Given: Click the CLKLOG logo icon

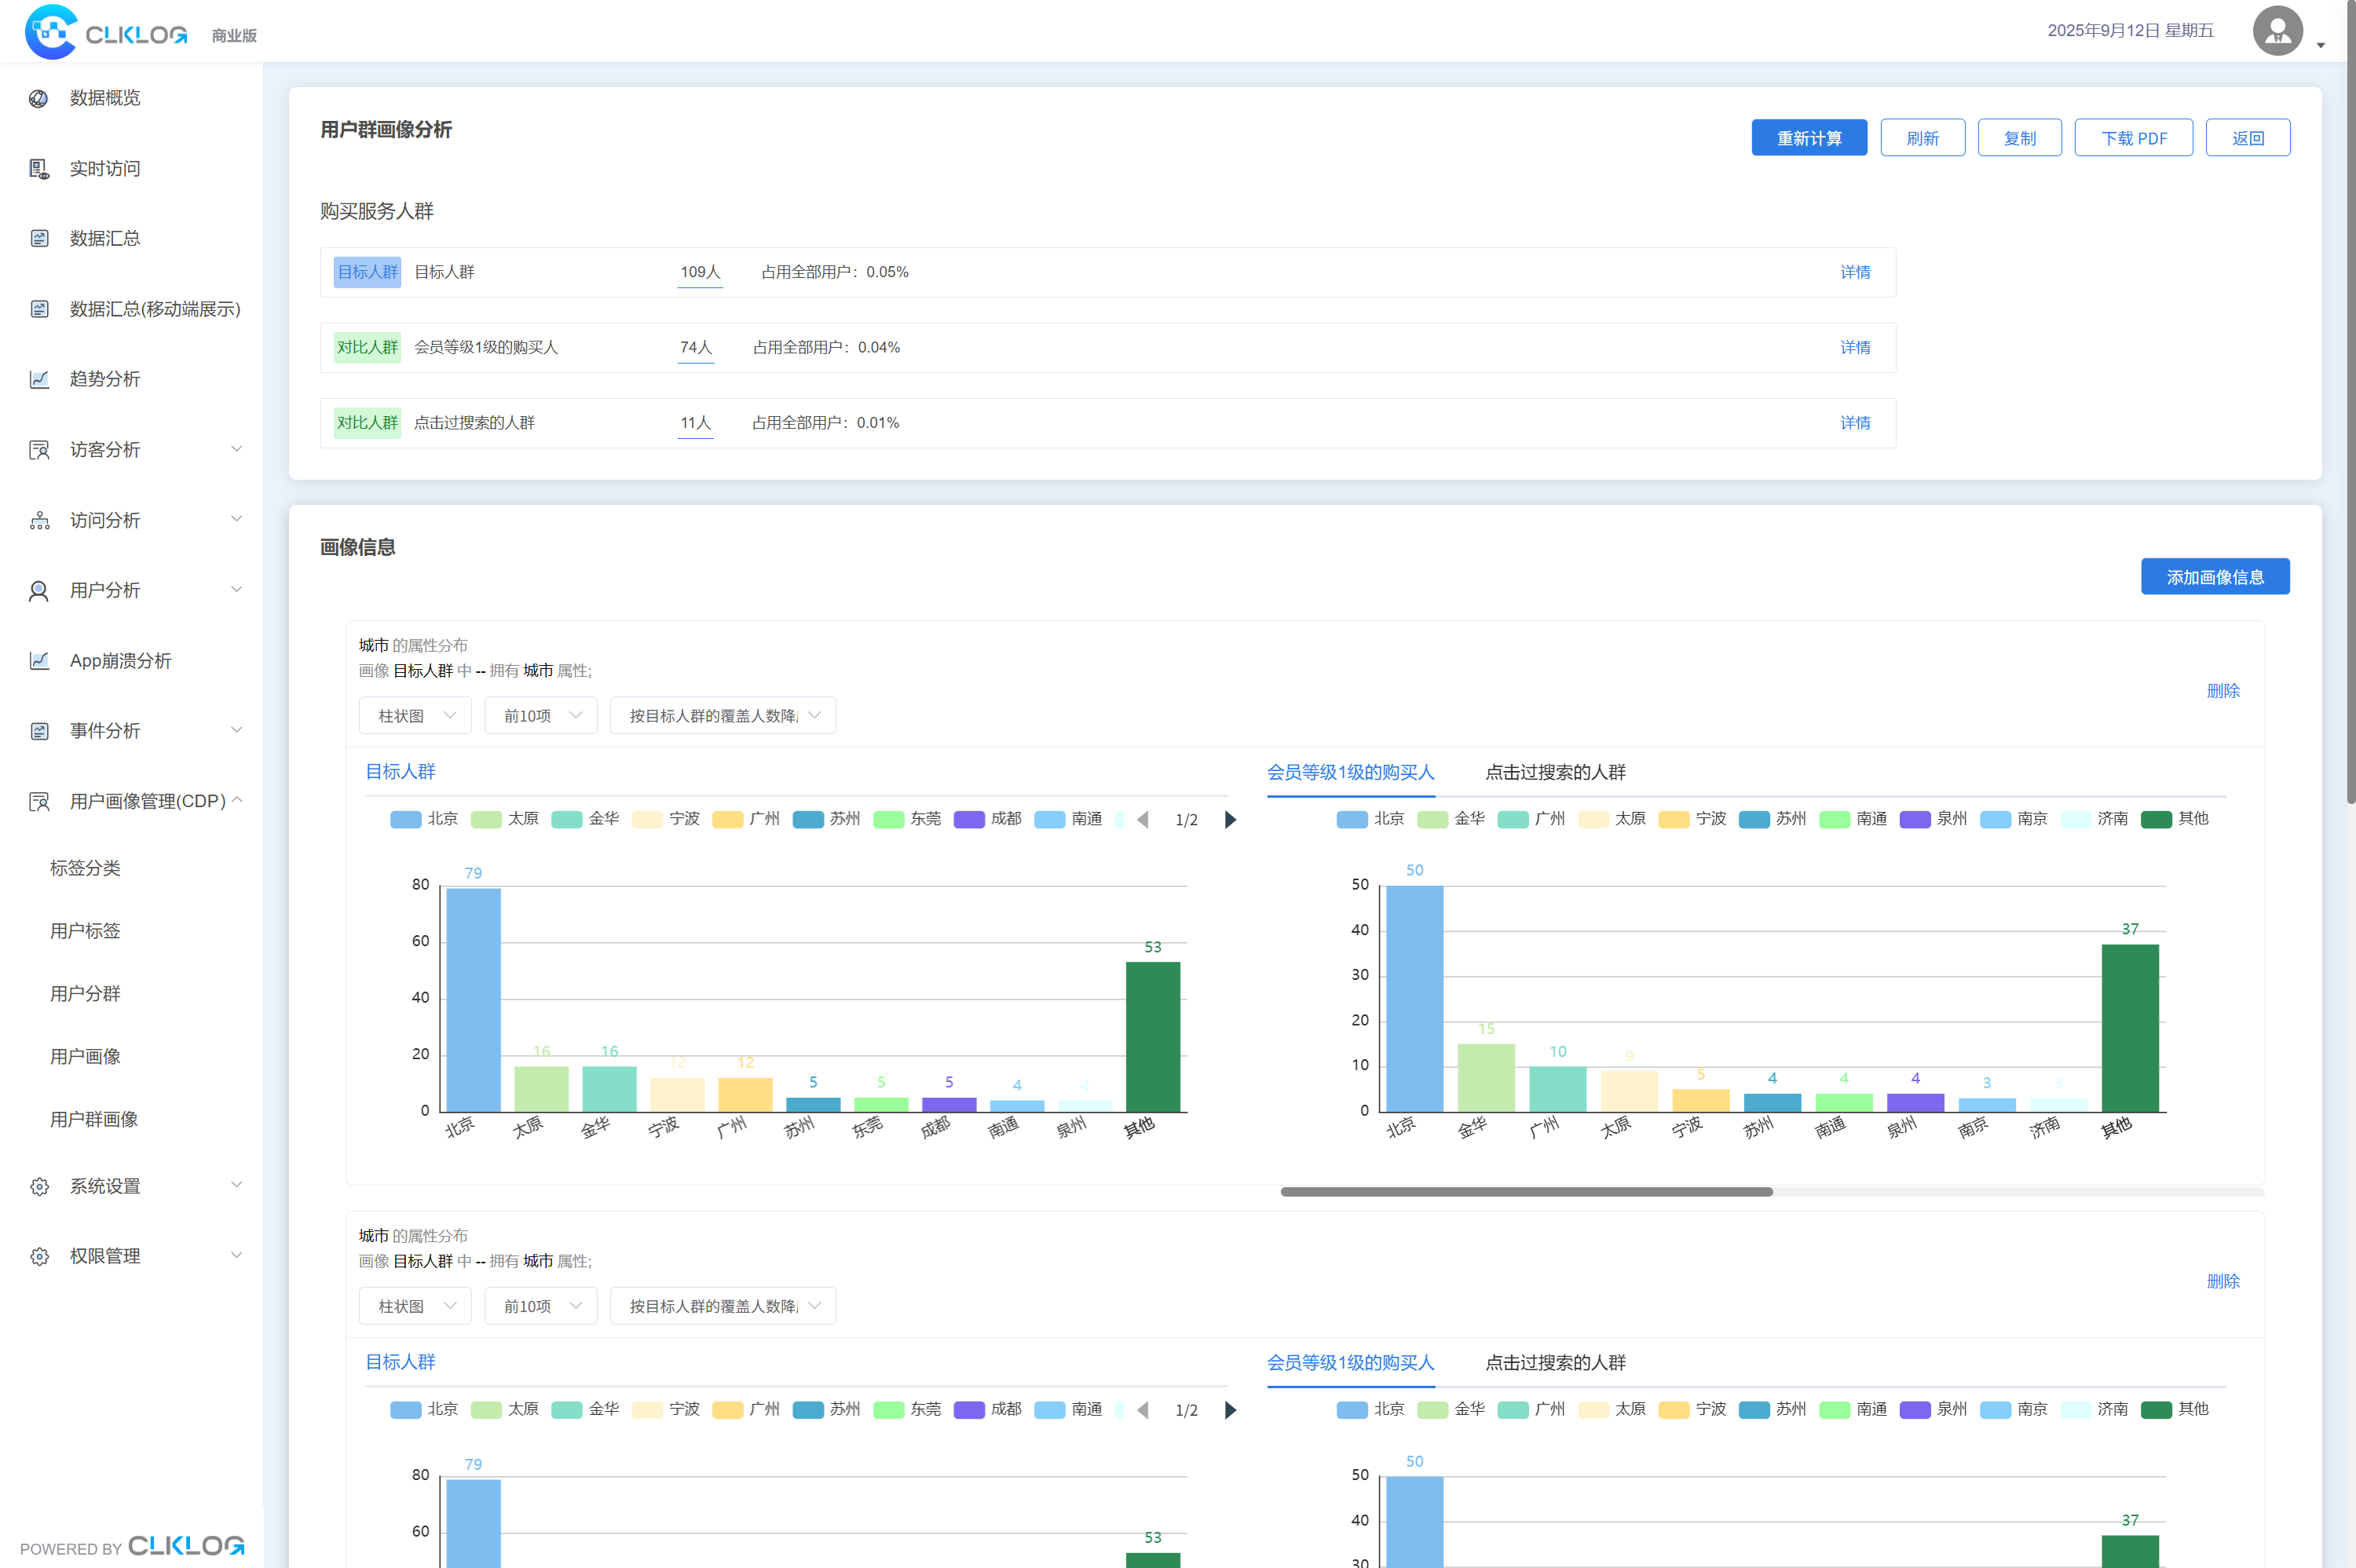Looking at the screenshot, I should point(51,32).
